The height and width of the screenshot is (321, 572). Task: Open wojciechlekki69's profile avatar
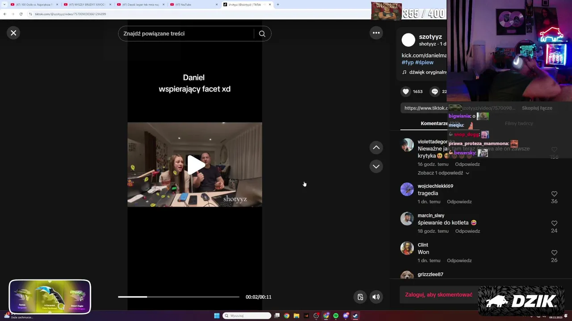[x=407, y=189]
